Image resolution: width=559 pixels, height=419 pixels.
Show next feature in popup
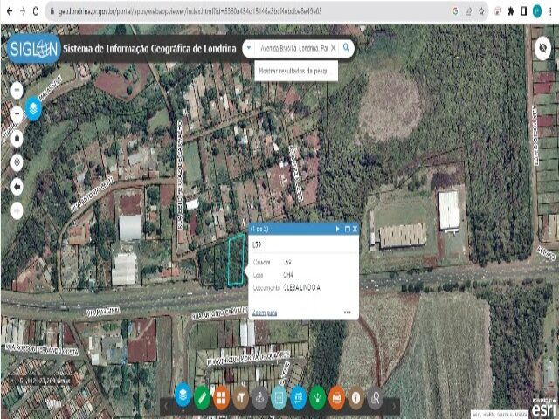pos(337,229)
